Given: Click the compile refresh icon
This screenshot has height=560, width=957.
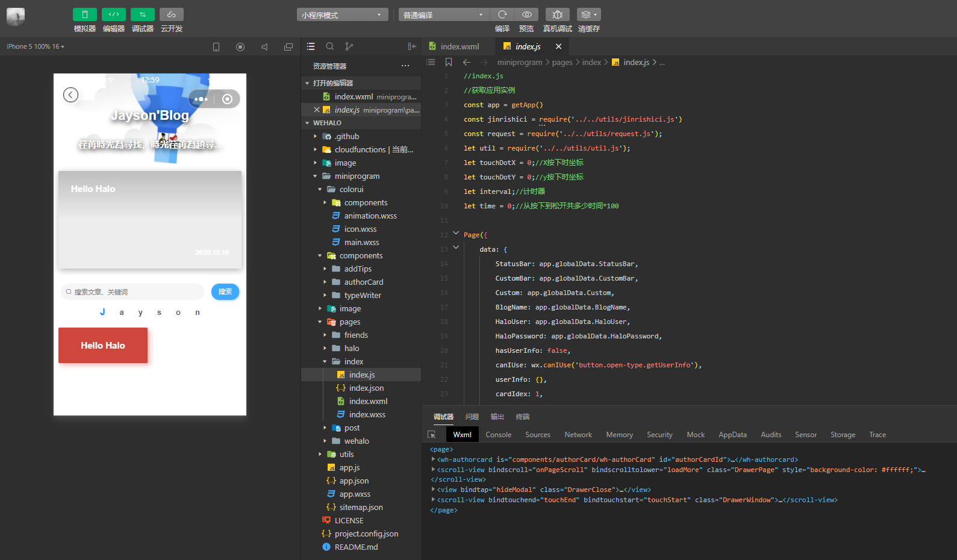Looking at the screenshot, I should pos(502,14).
